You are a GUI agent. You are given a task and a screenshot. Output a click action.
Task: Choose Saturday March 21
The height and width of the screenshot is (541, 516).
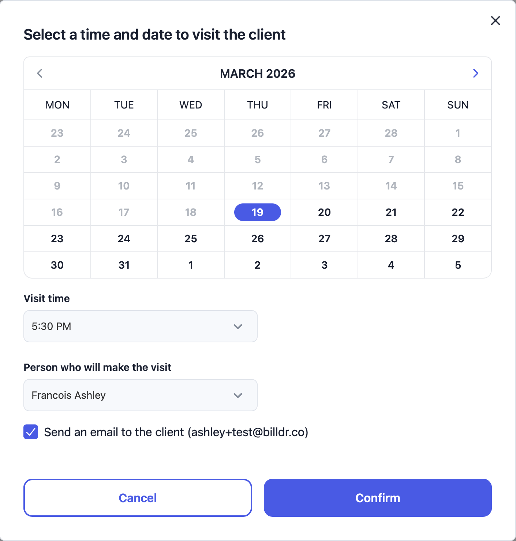pyautogui.click(x=391, y=212)
